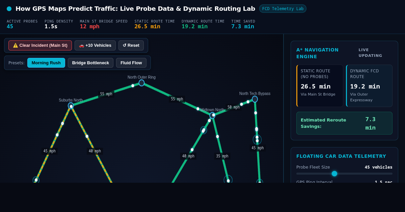Click the Dynamic Route Time 19.2 min stat
This screenshot has height=212, width=405.
pos(195,27)
